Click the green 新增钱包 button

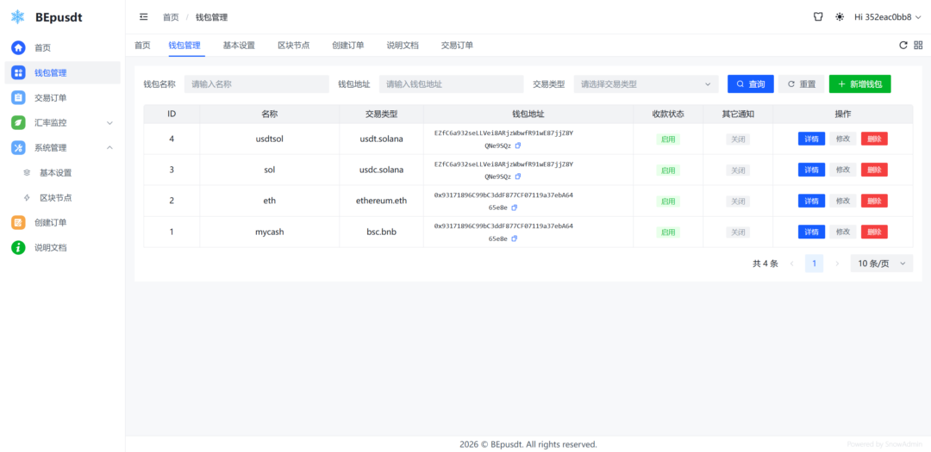(x=859, y=84)
